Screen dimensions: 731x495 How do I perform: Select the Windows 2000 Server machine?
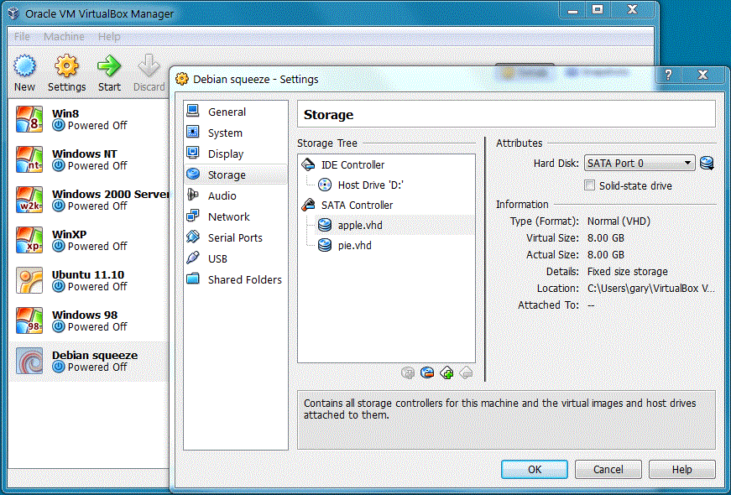(x=89, y=200)
